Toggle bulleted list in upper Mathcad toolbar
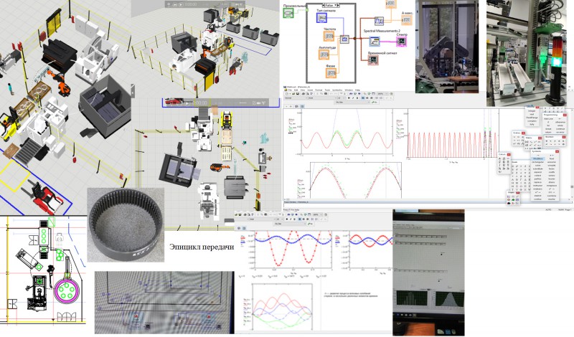This screenshot has height=337, width=574. tap(377, 98)
